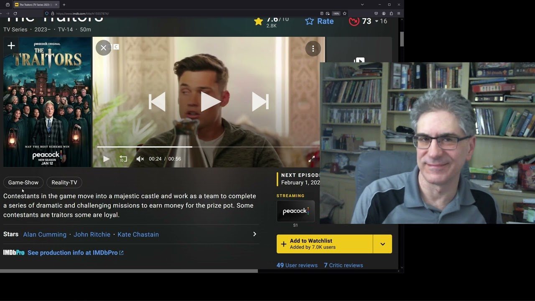Open the Game-Show genre chip
Screen dimensions: 535x301
23,182
